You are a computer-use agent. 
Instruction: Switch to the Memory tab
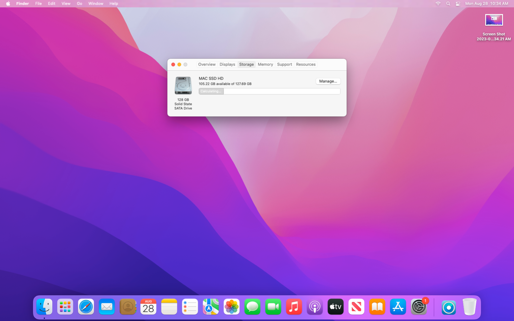tap(265, 65)
